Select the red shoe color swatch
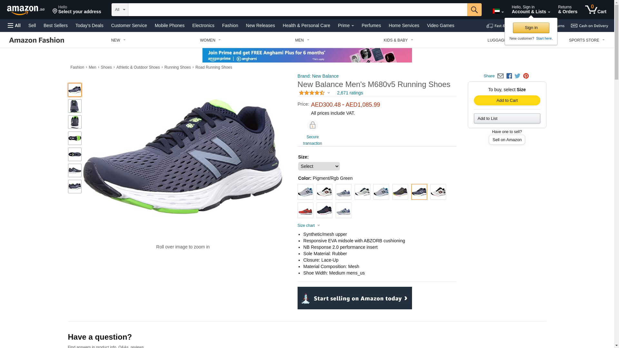Viewport: 619px width, 348px height. pos(305,210)
